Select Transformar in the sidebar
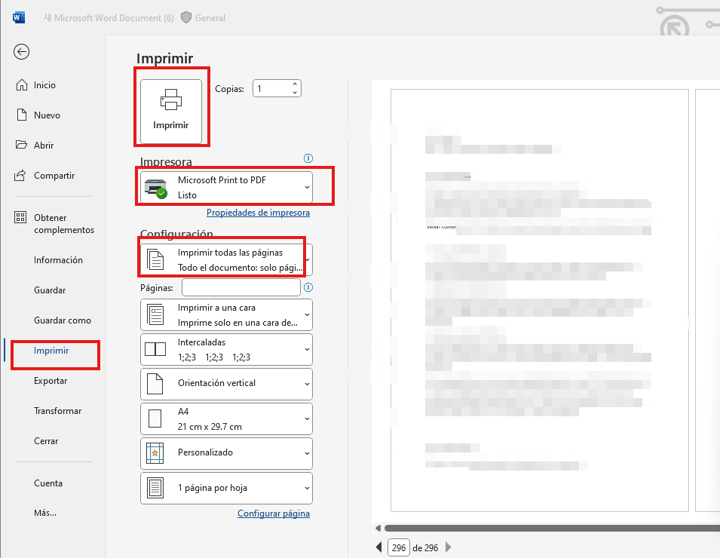The width and height of the screenshot is (720, 558). (x=57, y=410)
